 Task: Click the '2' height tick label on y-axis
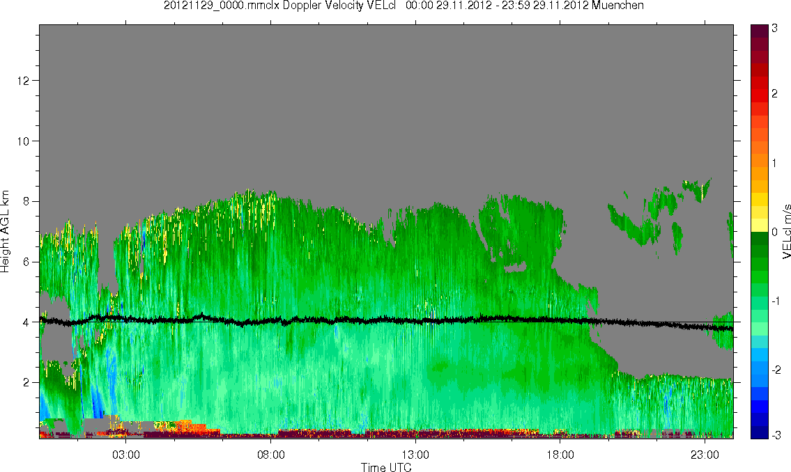coord(26,383)
